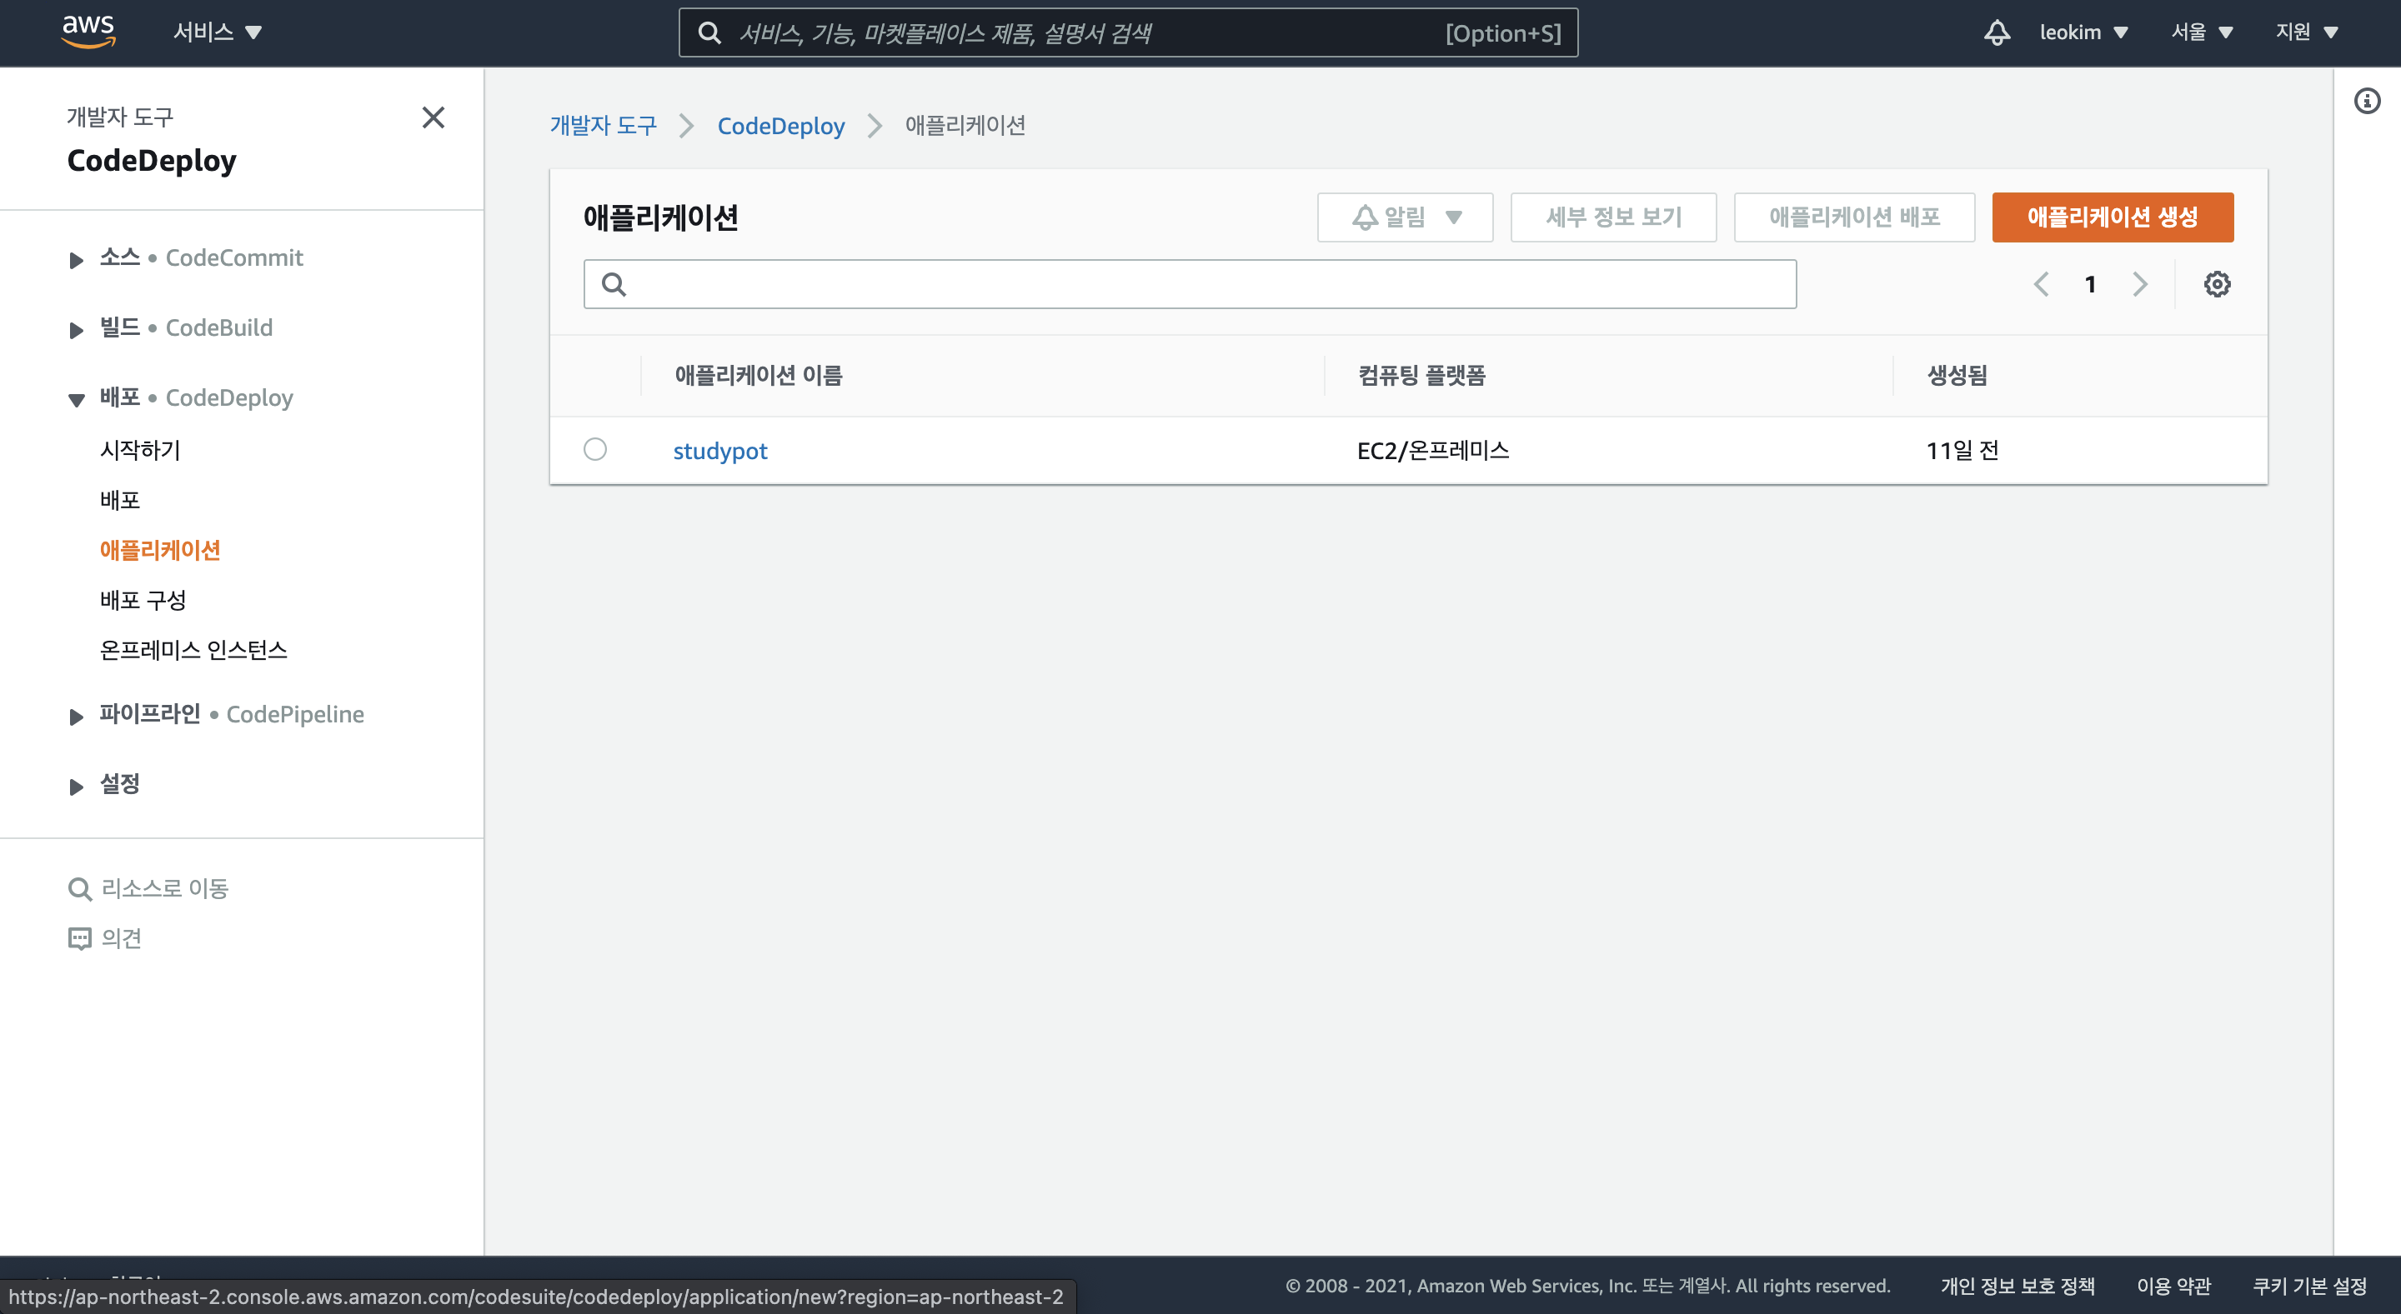Click 의견 feedback link in sidebar

coord(121,937)
